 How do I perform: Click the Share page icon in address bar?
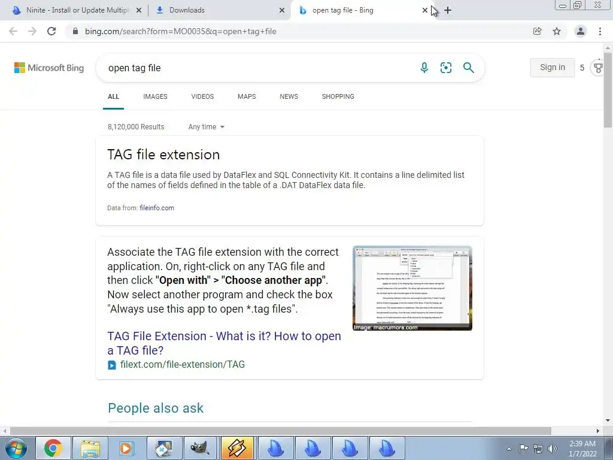[538, 31]
